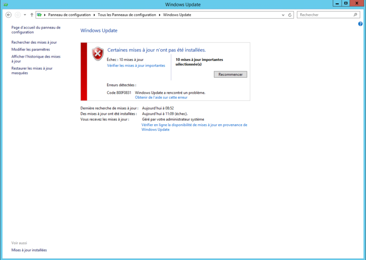Image resolution: width=366 pixels, height=260 pixels.
Task: Expand the arrow before 'Panneau de configuration' breadcrumb
Action: tap(45, 15)
